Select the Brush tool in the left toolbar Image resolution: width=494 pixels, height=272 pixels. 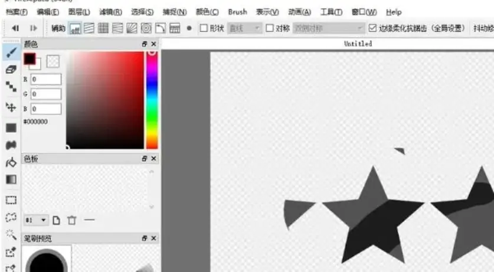(11, 53)
